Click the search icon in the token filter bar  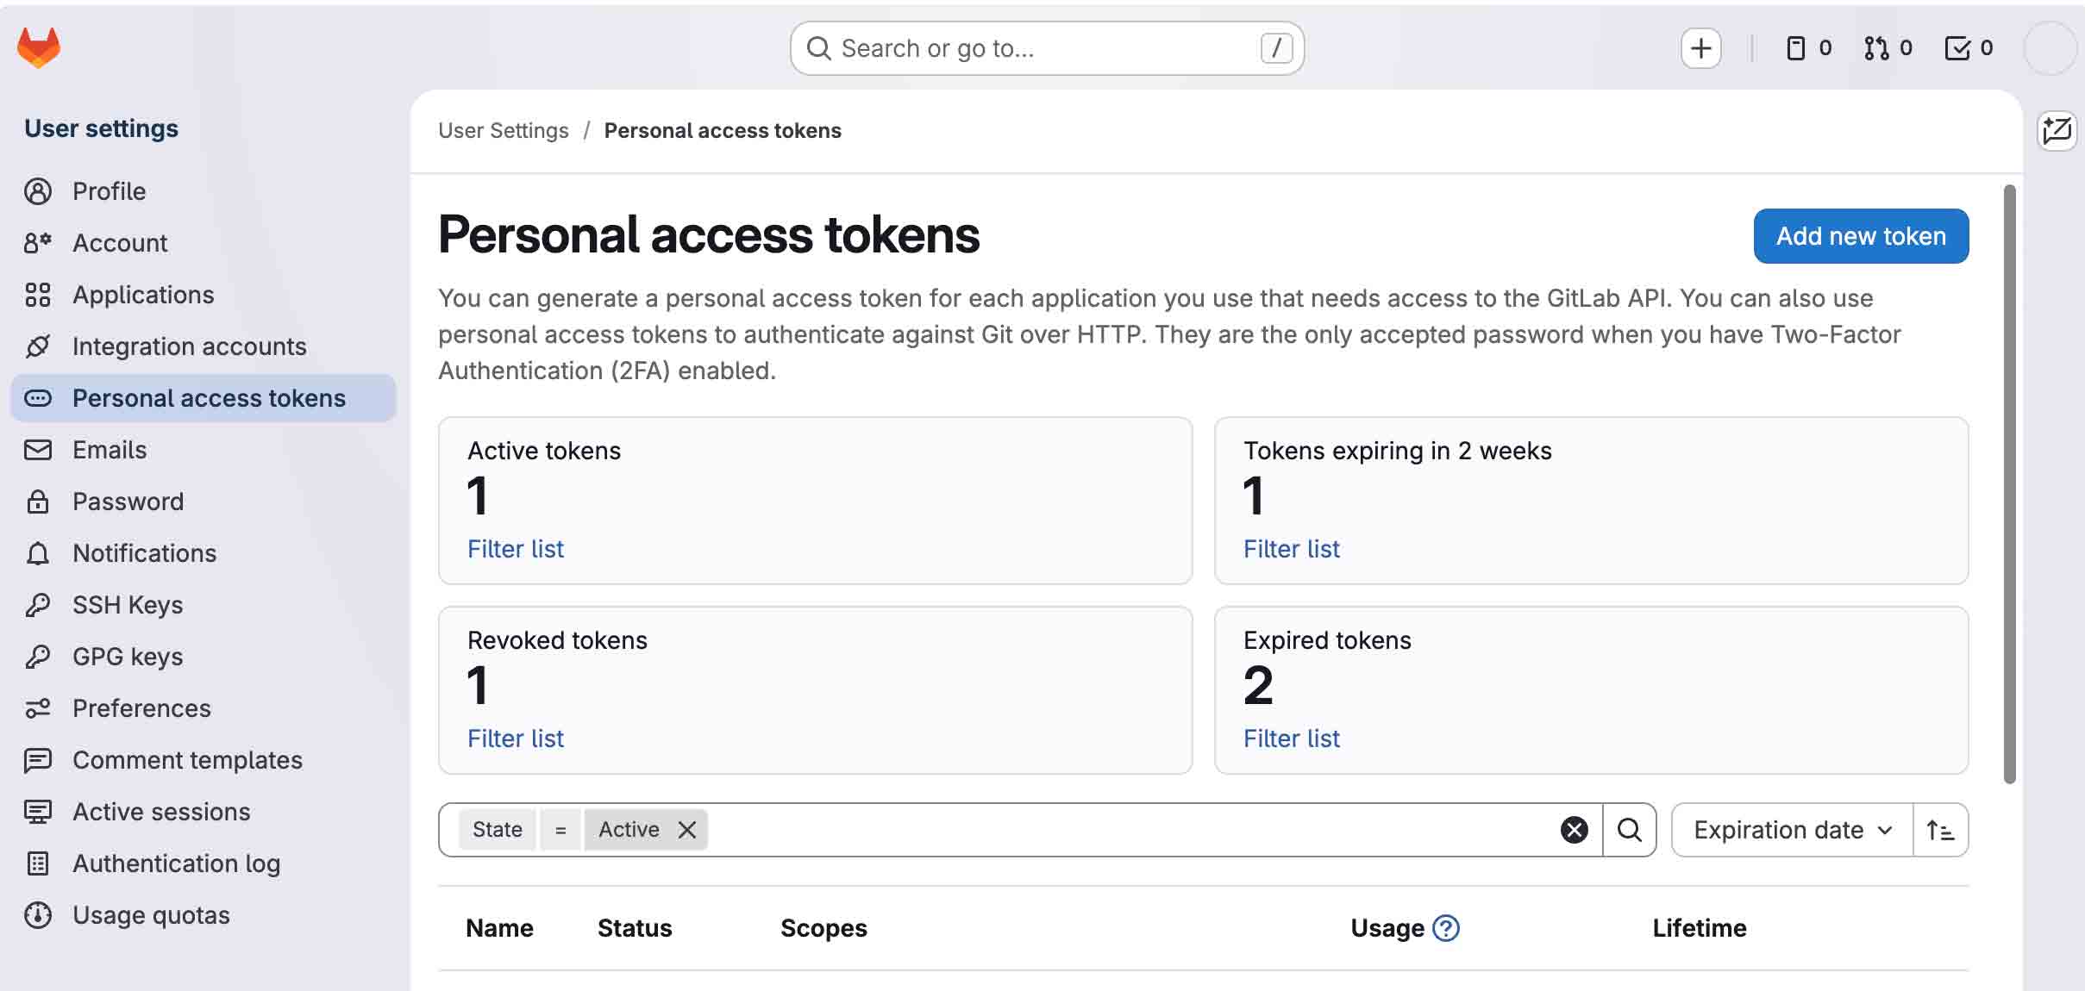click(1628, 829)
